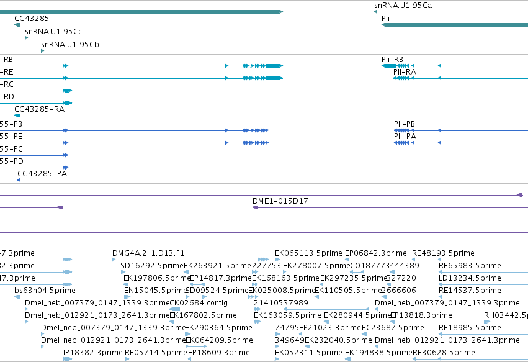Click EST EK064209.5prime
Image resolution: width=528 pixels, height=362 pixels.
219,340
